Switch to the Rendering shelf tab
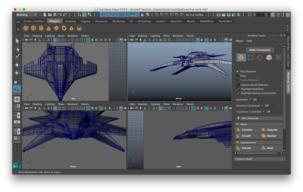The image size is (303, 192). click(x=119, y=21)
